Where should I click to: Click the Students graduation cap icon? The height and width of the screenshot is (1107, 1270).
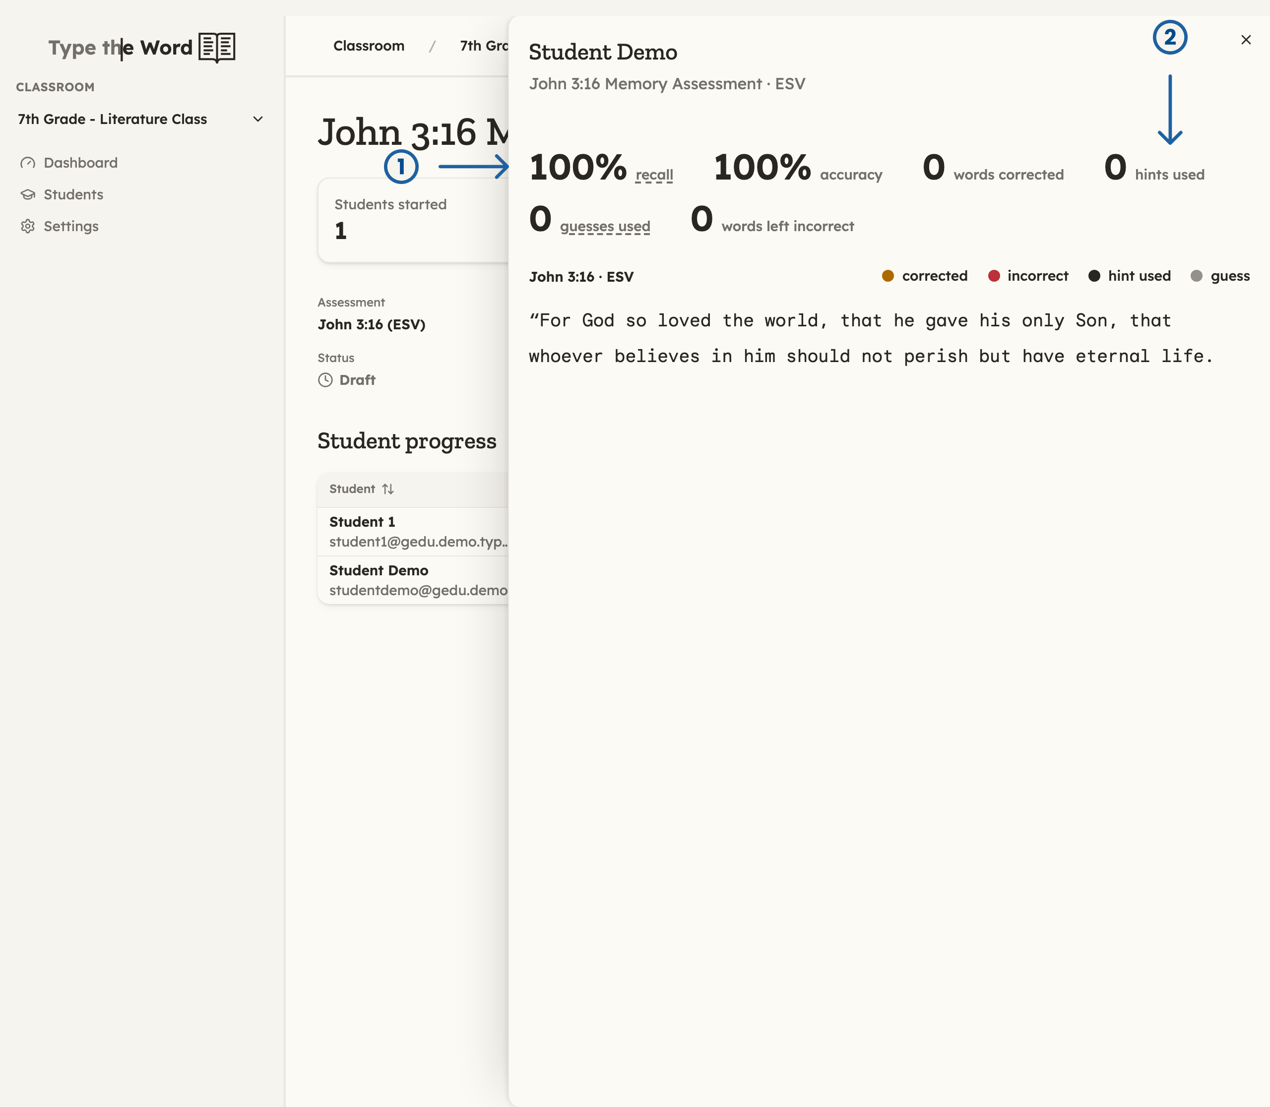pyautogui.click(x=28, y=194)
